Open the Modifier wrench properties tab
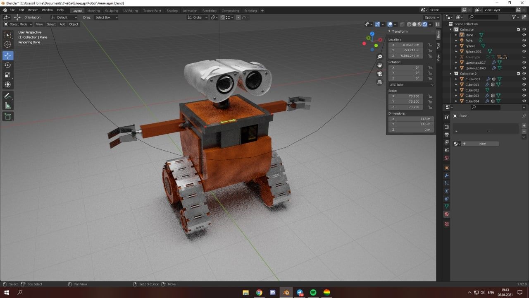The image size is (529, 298). [x=446, y=175]
